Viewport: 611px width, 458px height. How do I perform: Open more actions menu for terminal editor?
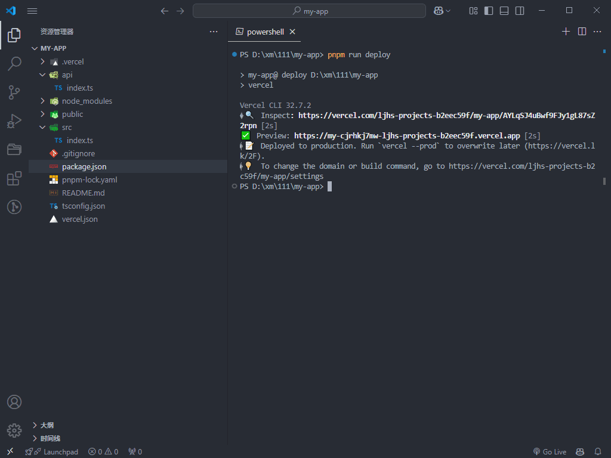[x=597, y=32]
